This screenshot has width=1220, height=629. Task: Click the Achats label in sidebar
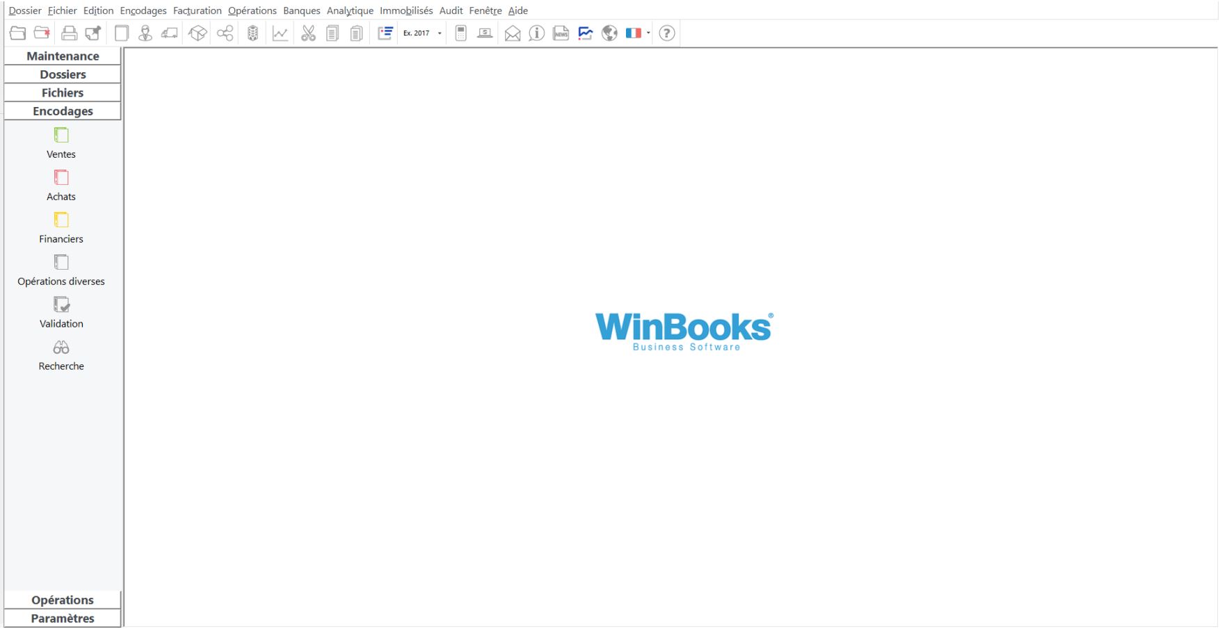click(61, 197)
